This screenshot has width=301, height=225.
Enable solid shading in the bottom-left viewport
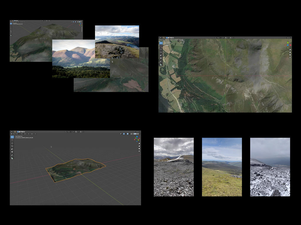[x=135, y=134]
